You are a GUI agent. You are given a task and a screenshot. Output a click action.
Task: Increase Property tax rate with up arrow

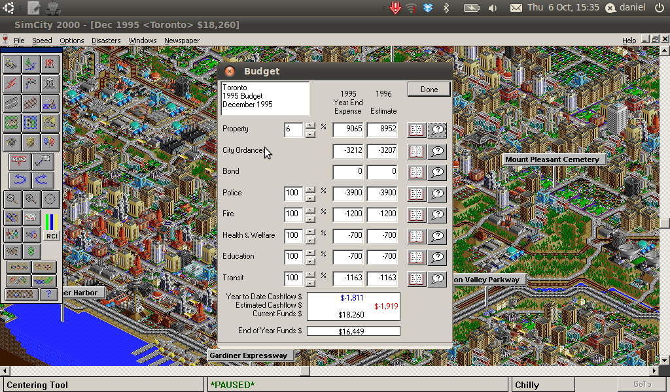(311, 126)
